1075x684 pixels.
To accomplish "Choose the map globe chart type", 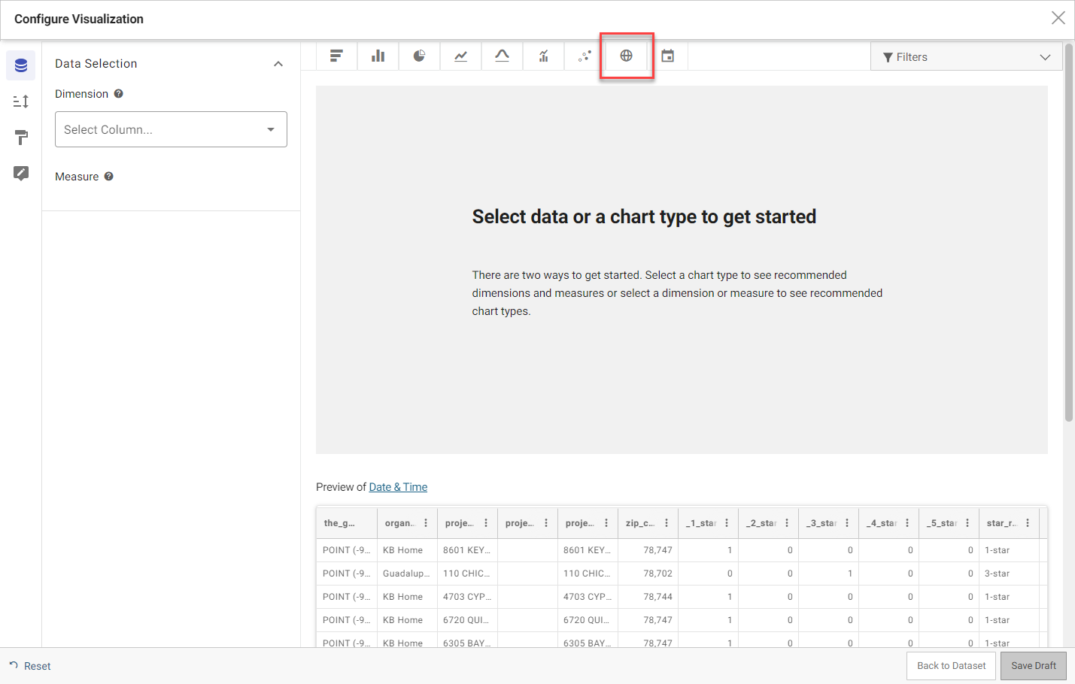I will (x=626, y=56).
